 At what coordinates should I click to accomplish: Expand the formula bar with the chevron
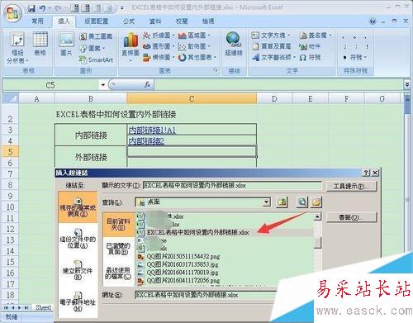[x=407, y=84]
